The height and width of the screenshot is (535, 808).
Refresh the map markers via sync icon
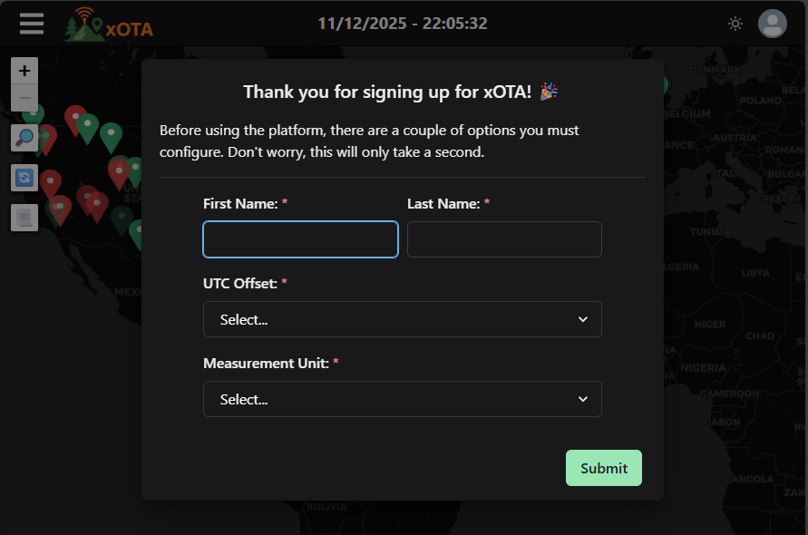(24, 178)
